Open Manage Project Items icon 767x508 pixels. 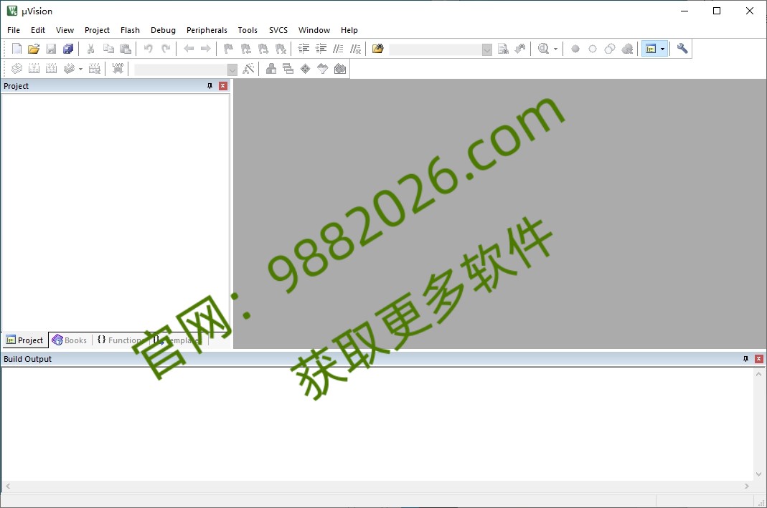pyautogui.click(x=271, y=69)
